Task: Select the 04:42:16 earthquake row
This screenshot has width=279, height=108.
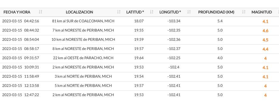Action: pos(139,21)
